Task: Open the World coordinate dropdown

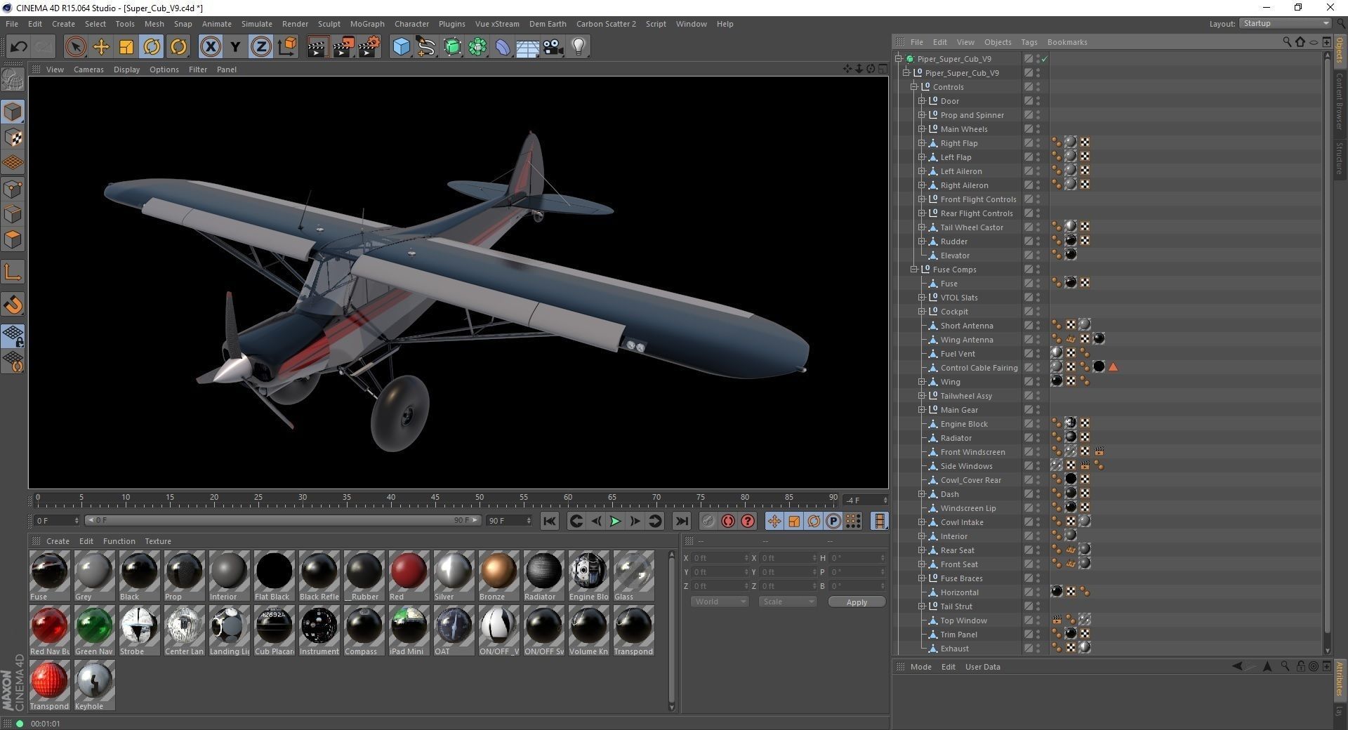Action: [720, 602]
